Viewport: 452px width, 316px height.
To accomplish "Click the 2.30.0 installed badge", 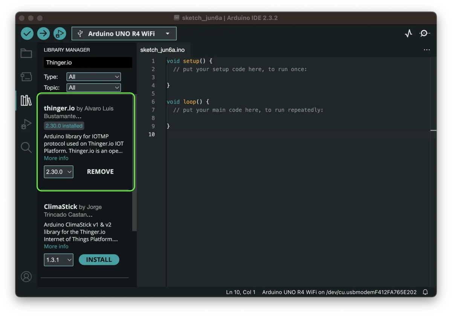I will [x=64, y=126].
